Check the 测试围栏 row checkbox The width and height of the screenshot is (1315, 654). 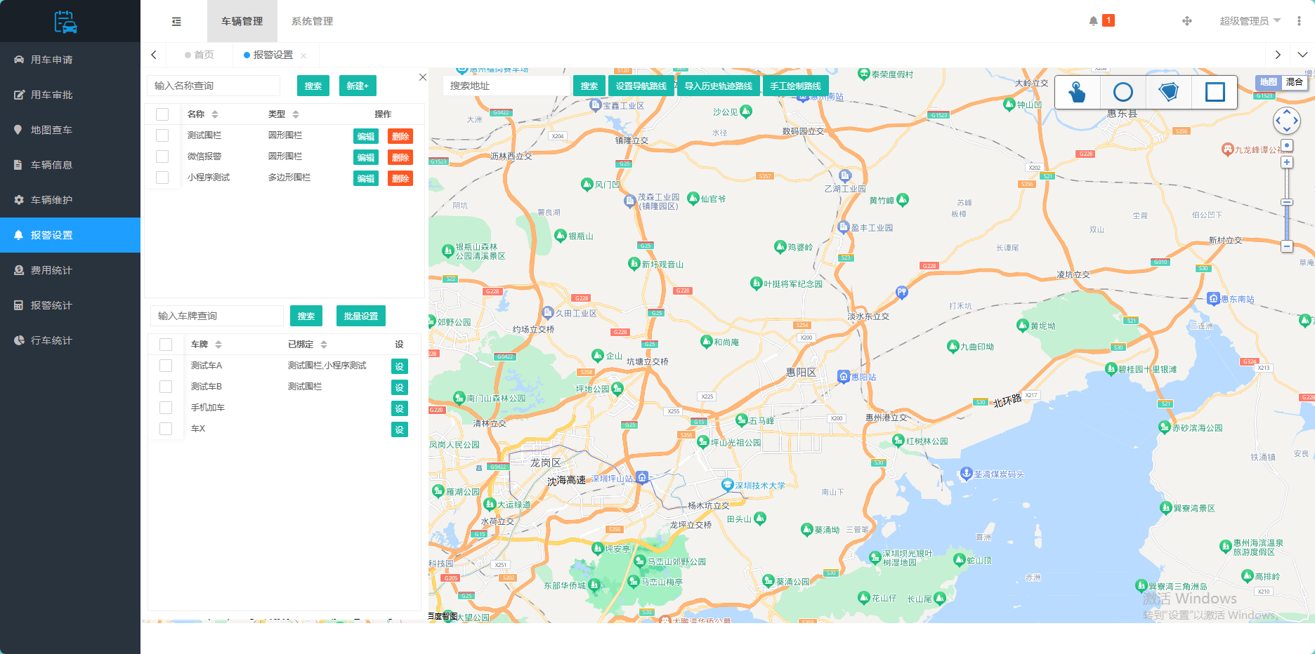pos(162,135)
